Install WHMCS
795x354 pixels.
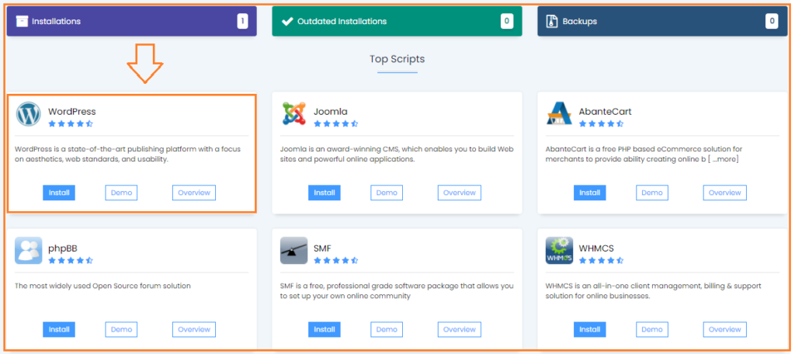pos(590,330)
